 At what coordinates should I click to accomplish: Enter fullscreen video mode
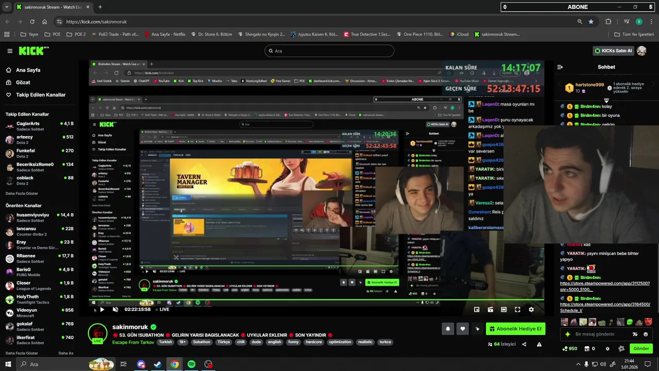pyautogui.click(x=517, y=310)
